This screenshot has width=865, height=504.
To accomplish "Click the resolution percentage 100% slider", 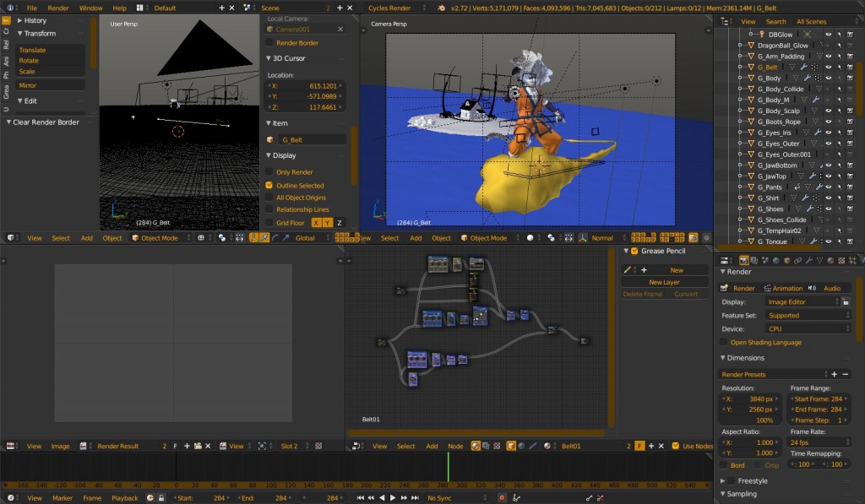I will click(x=750, y=420).
